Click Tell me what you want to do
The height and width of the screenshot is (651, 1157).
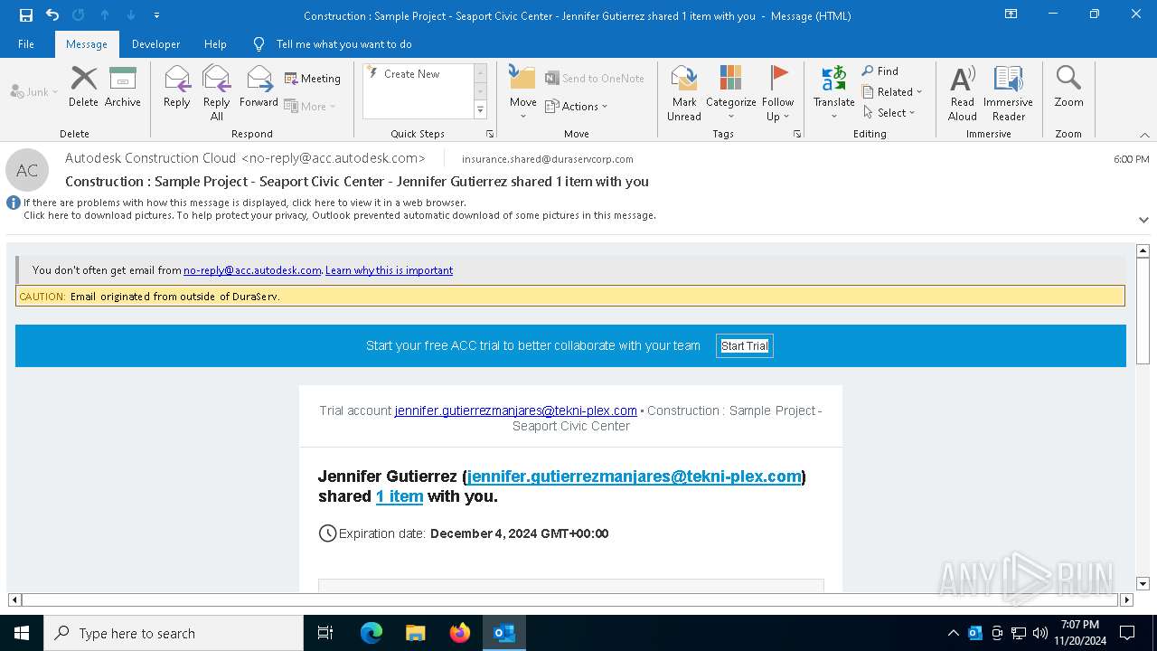(343, 44)
